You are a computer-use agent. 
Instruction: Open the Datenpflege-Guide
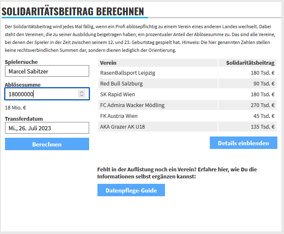coord(131,190)
